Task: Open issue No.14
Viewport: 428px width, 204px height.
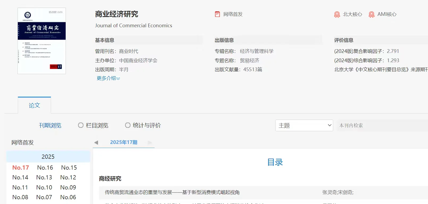Action: click(x=20, y=177)
